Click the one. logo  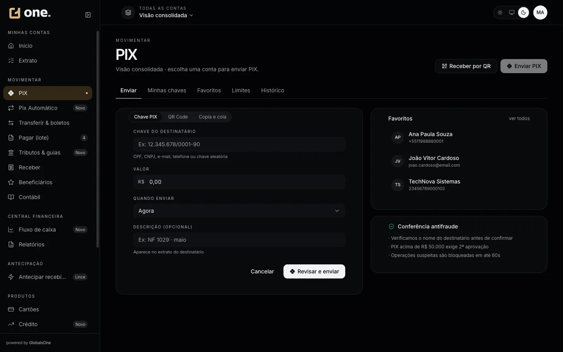(x=30, y=13)
